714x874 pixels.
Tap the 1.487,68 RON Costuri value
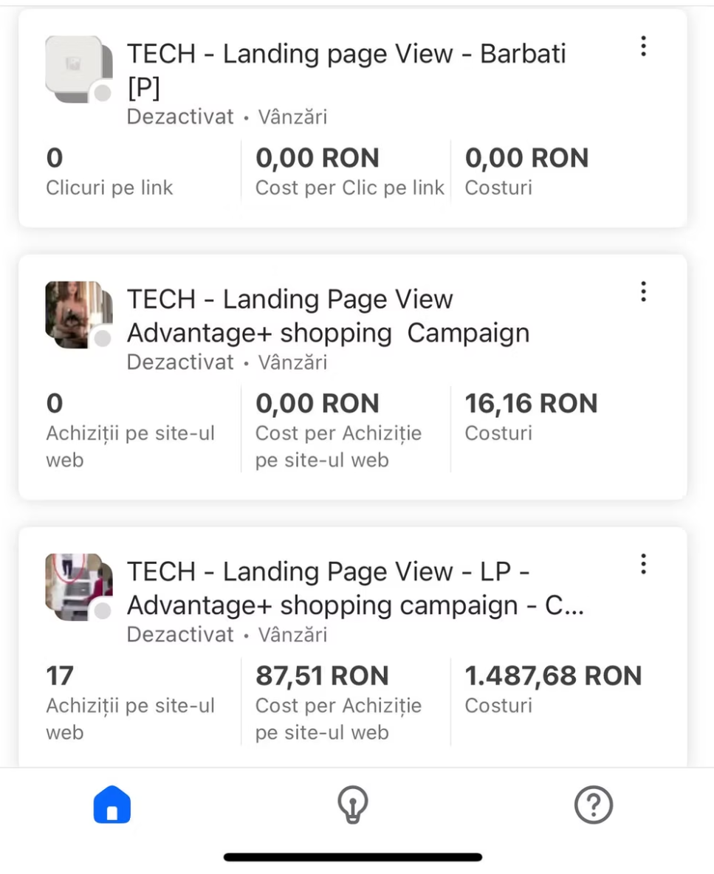click(x=553, y=676)
